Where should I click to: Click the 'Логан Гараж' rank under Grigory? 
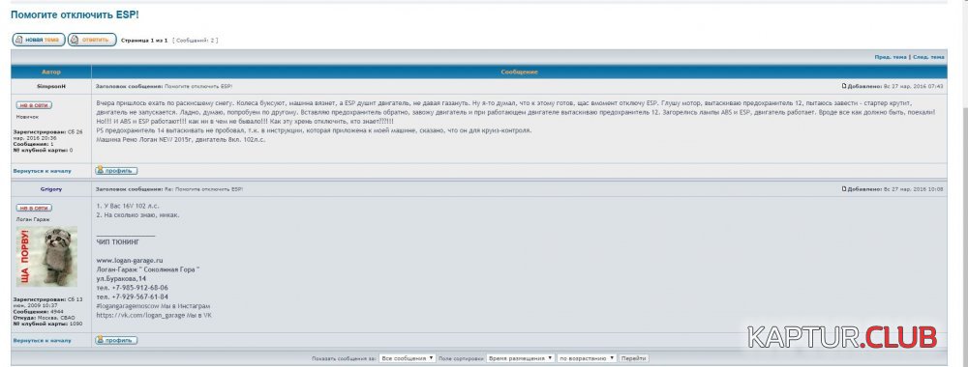point(33,219)
